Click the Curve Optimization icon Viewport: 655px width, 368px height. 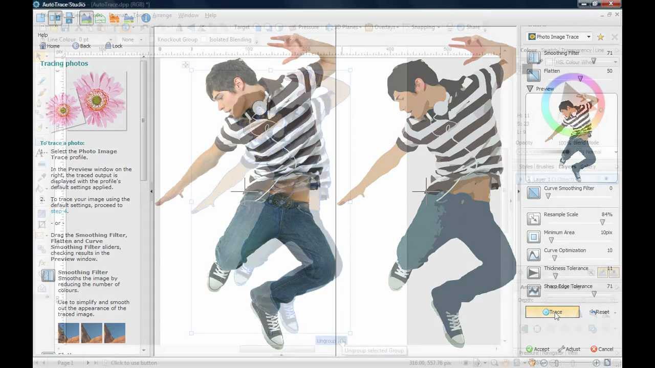pos(534,255)
